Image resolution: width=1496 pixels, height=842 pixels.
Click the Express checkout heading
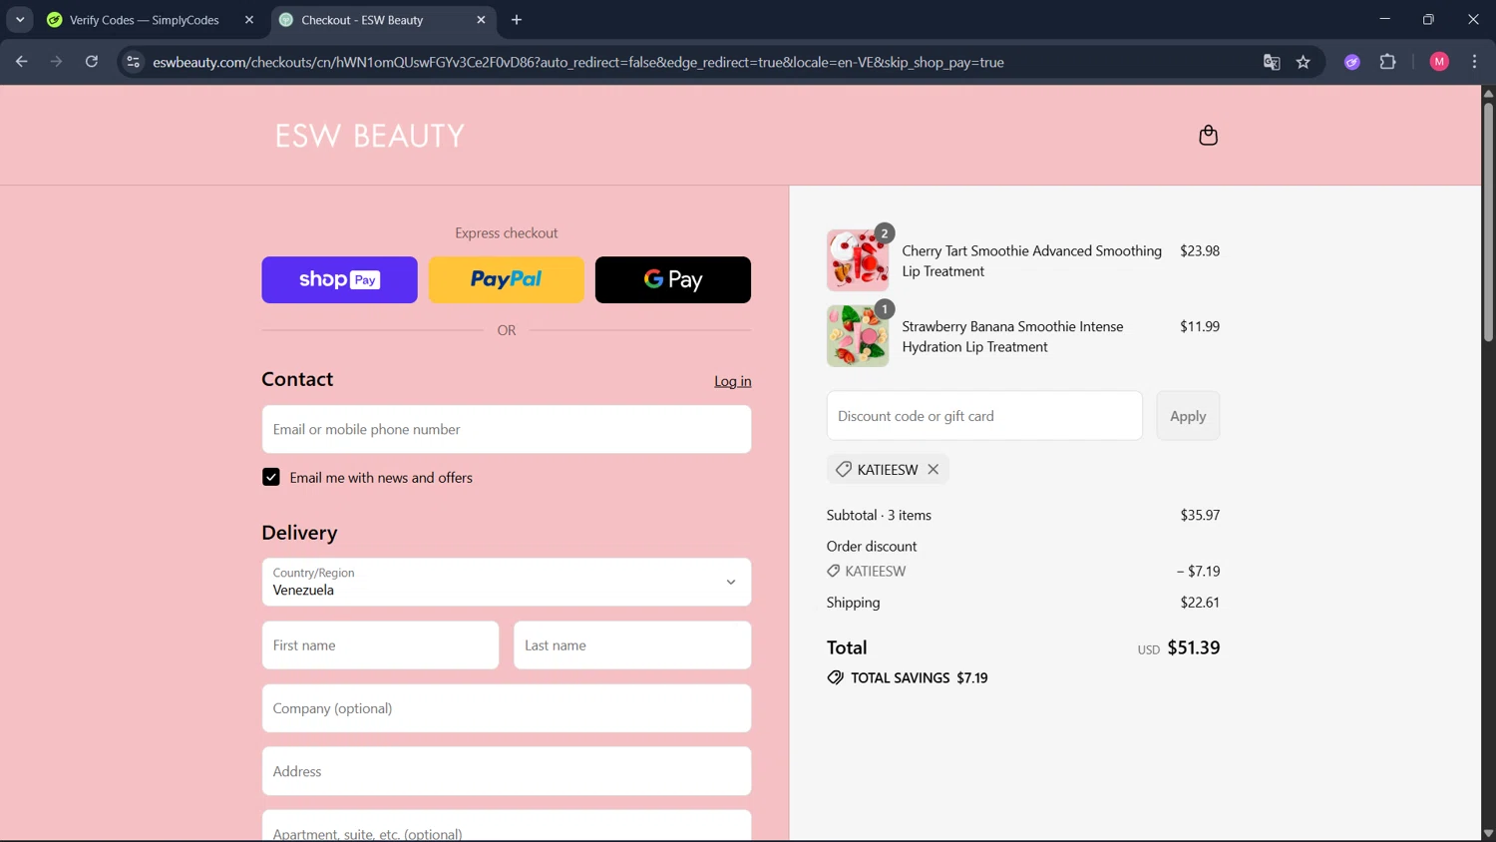[x=507, y=232]
